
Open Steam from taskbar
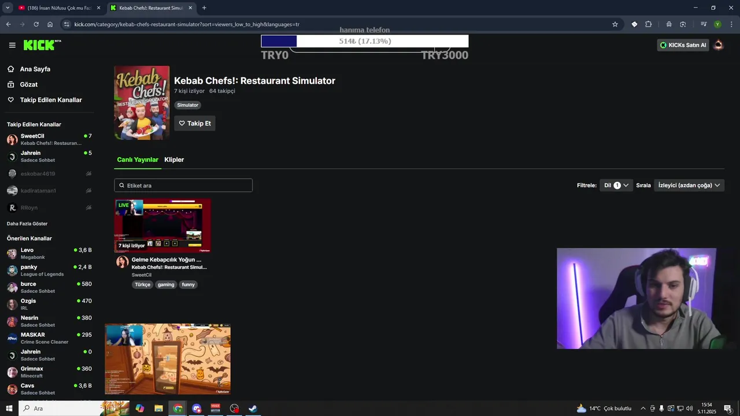tap(253, 408)
